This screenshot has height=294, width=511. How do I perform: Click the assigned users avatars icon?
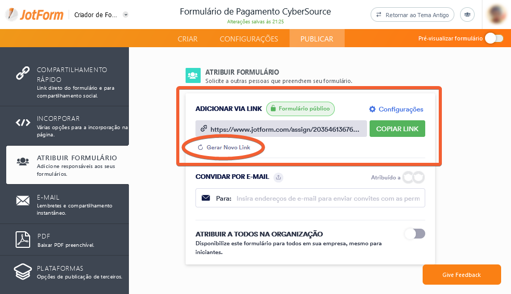tap(414, 177)
